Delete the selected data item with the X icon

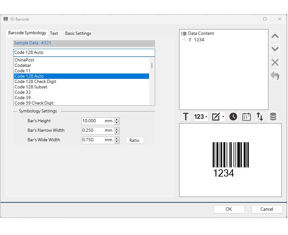coord(275,62)
